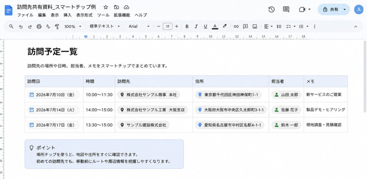Increase font size with plus button
The width and height of the screenshot is (367, 179).
[x=176, y=27]
